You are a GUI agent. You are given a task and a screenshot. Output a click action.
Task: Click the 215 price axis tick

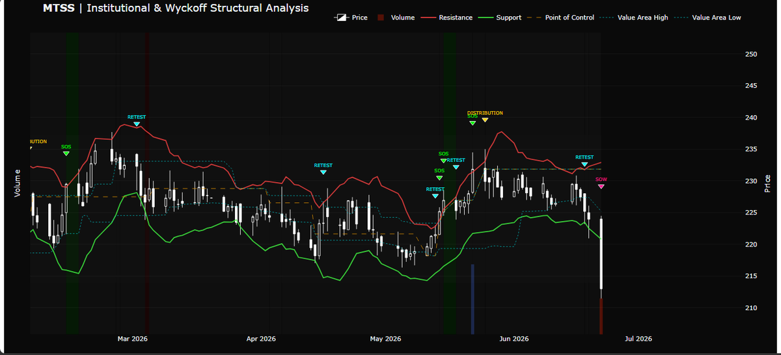(x=751, y=276)
